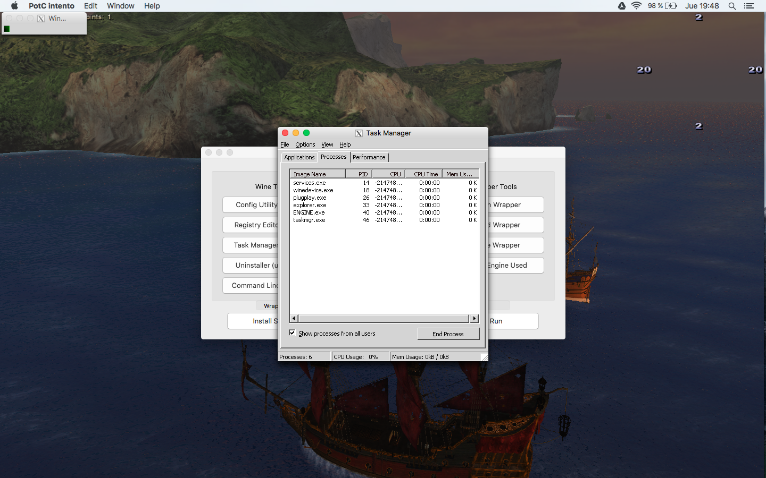Click the green square in the Win... window

(x=6, y=29)
